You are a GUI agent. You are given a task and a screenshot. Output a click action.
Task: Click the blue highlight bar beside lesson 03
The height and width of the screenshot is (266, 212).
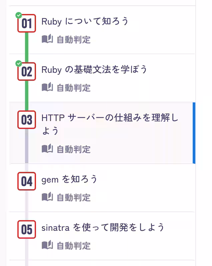[194, 133]
